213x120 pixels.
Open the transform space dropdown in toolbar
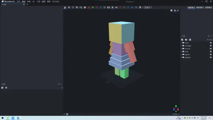(147, 7)
